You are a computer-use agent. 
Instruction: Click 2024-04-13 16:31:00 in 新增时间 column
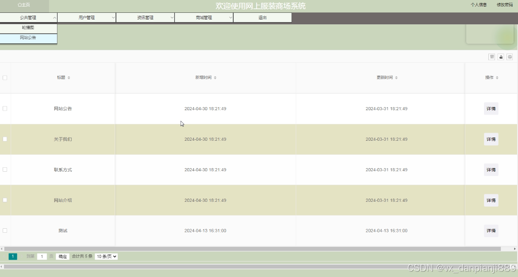205,231
